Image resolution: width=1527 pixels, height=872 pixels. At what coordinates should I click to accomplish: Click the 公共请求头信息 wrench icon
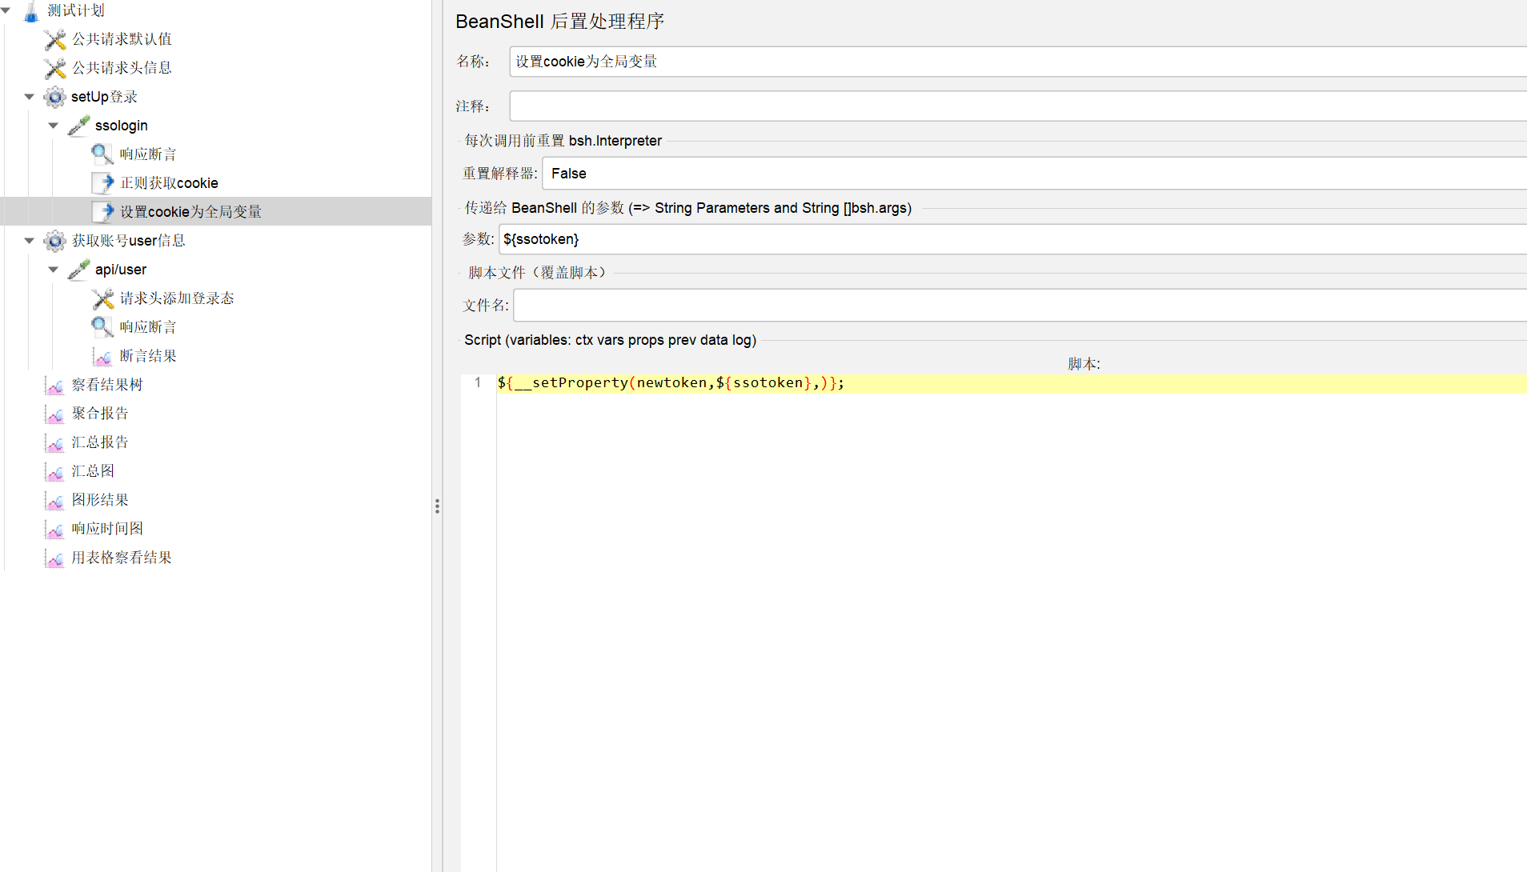tap(54, 68)
